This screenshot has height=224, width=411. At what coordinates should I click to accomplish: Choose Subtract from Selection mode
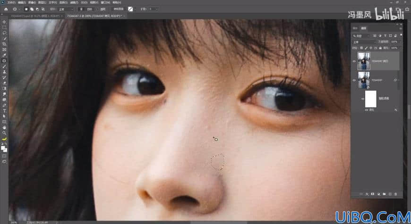click(37, 9)
